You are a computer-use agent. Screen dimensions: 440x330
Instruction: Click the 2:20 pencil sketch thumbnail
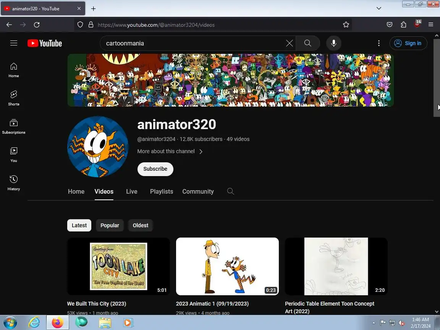[x=336, y=266]
